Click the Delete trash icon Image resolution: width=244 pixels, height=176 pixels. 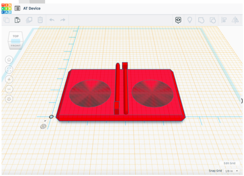pos(40,20)
